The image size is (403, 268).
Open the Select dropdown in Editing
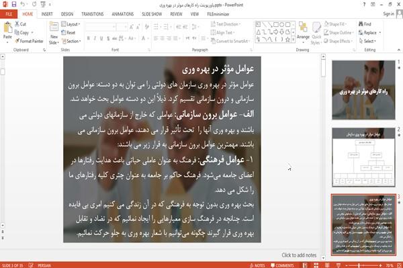367,41
